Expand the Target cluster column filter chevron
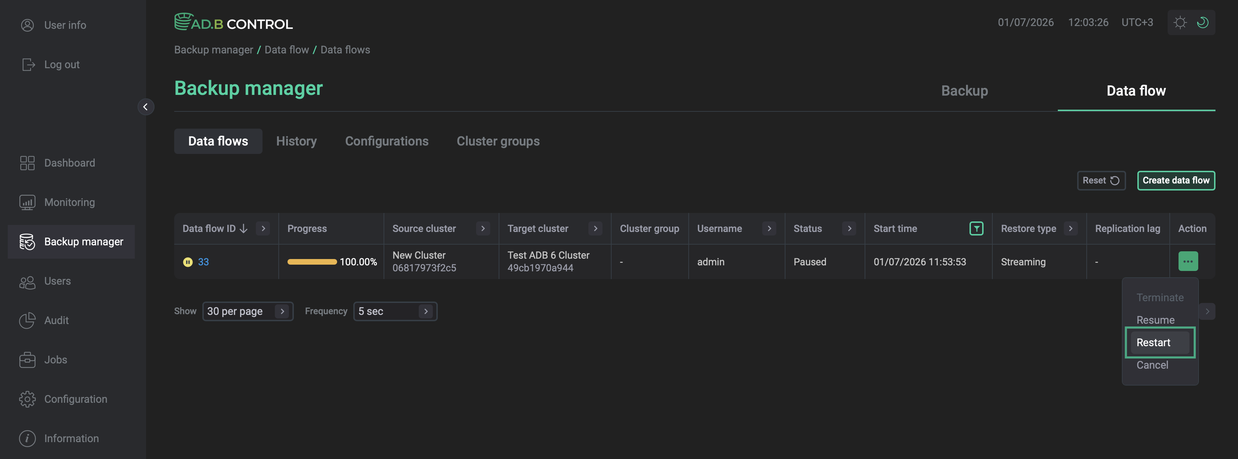Viewport: 1238px width, 459px height. (595, 228)
